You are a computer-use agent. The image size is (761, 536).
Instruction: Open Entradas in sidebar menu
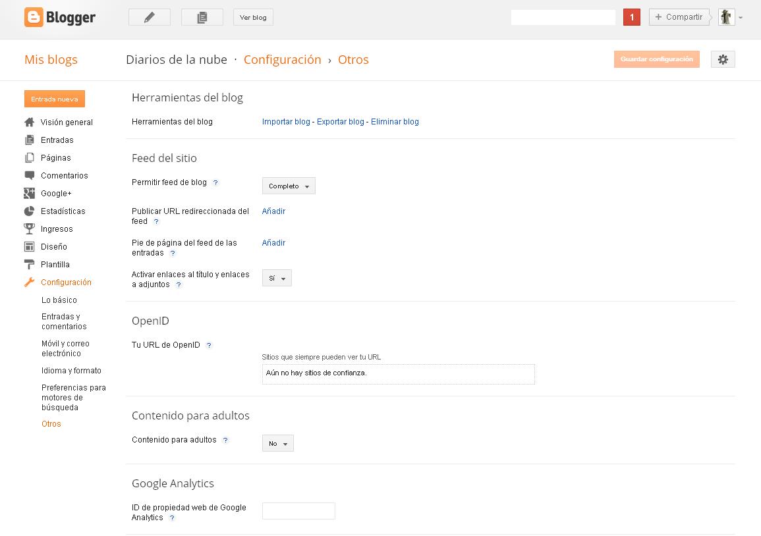coord(57,140)
